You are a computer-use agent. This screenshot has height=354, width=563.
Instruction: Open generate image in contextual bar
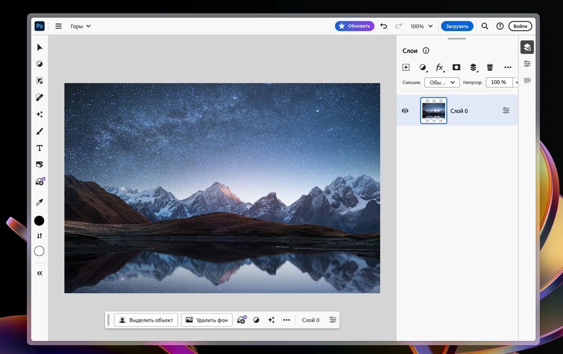point(241,320)
